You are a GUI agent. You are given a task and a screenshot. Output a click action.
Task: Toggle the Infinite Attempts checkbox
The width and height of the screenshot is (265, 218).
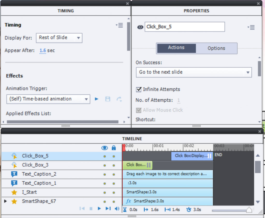[x=139, y=90]
